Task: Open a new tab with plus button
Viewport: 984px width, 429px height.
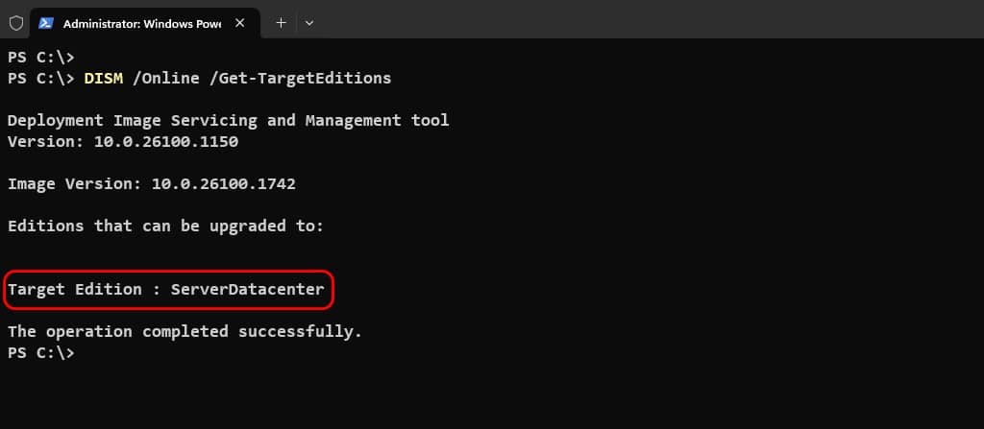Action: point(282,23)
